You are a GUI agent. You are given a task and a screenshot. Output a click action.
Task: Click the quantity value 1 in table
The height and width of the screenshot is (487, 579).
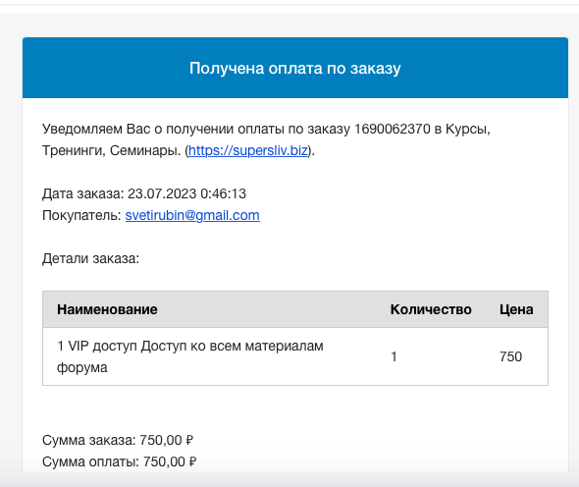(394, 356)
